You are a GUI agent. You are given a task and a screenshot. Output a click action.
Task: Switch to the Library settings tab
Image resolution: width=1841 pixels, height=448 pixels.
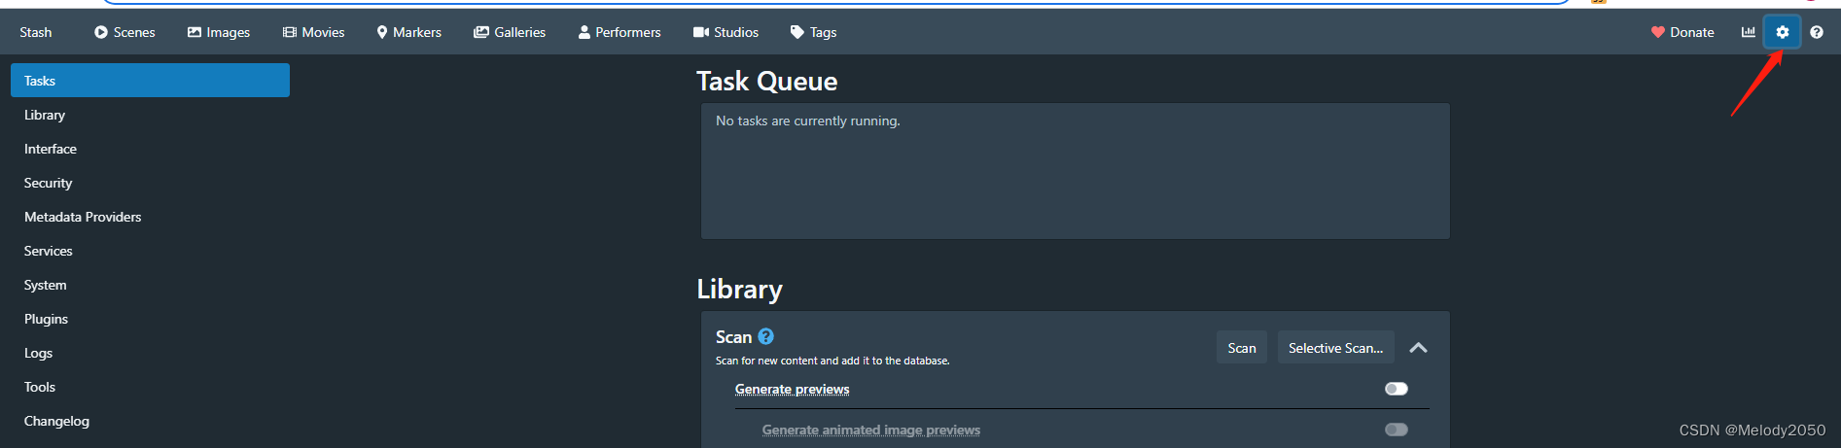[150, 115]
